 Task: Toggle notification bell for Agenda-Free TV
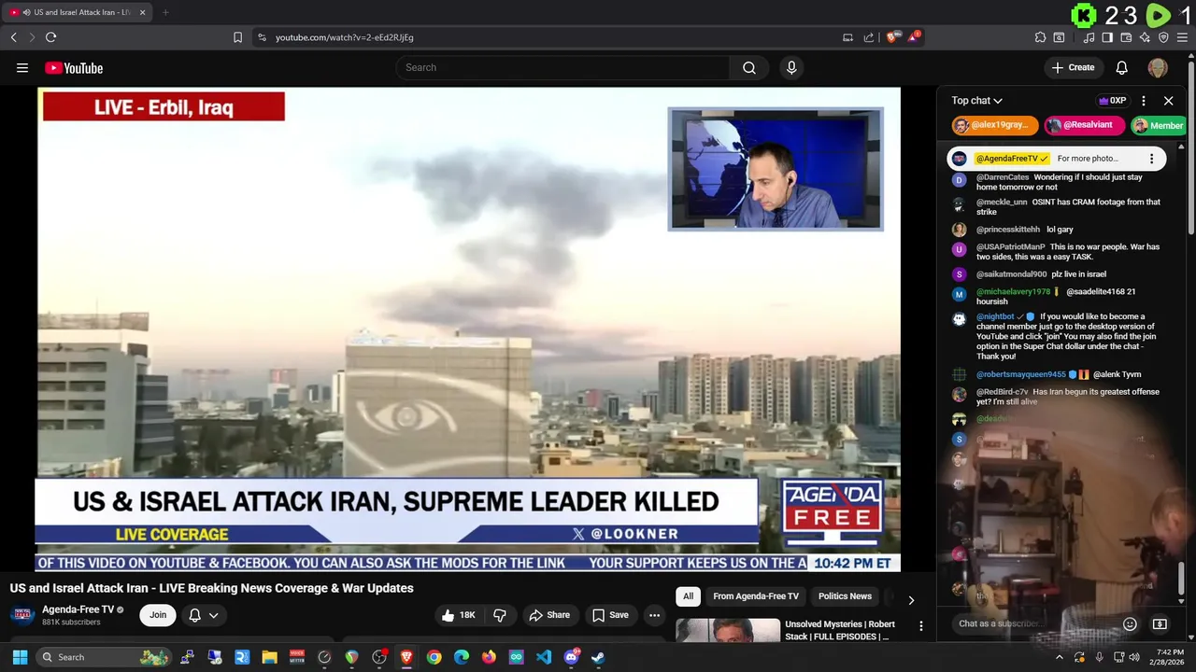(x=194, y=615)
